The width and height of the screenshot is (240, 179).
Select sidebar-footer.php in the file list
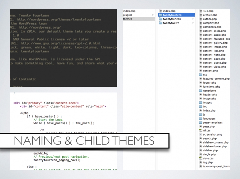coord(214,146)
